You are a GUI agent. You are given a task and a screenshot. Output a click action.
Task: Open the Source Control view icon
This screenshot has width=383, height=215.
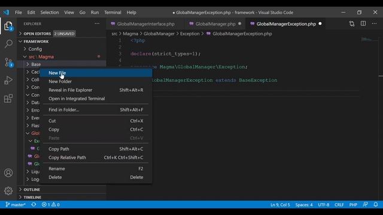point(8,62)
